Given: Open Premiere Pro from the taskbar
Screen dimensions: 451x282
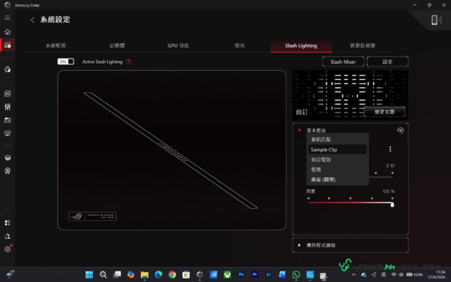Looking at the screenshot, I should point(255,274).
